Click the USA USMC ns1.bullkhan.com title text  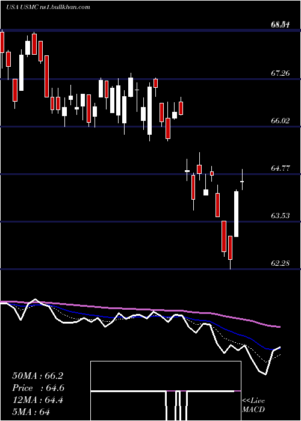click(x=48, y=7)
